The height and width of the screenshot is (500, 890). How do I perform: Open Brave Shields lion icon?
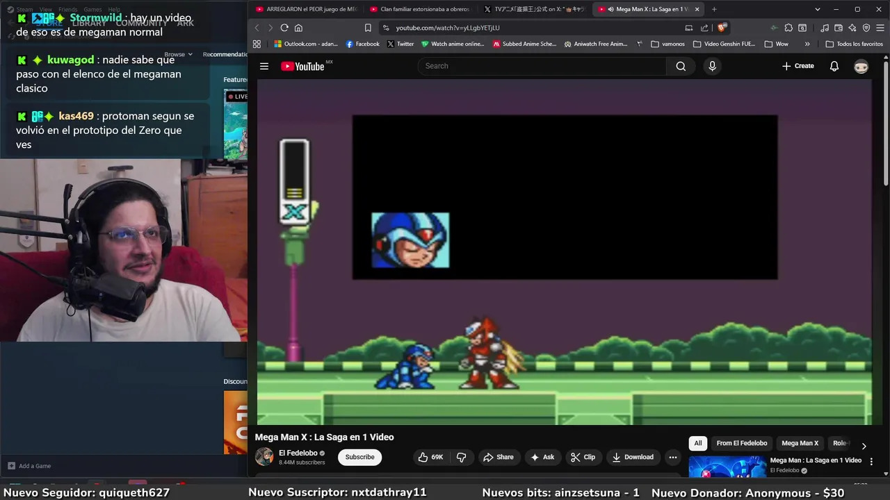[x=722, y=28]
